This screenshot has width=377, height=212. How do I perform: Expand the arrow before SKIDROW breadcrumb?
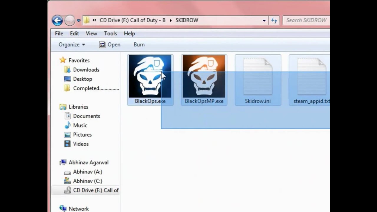click(x=171, y=20)
